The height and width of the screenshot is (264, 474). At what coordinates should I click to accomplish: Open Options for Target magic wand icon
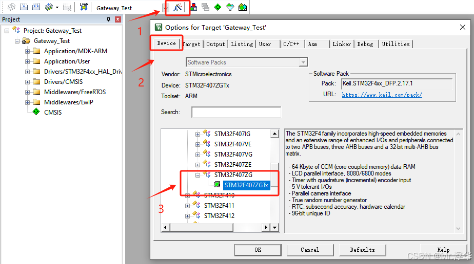pos(177,7)
